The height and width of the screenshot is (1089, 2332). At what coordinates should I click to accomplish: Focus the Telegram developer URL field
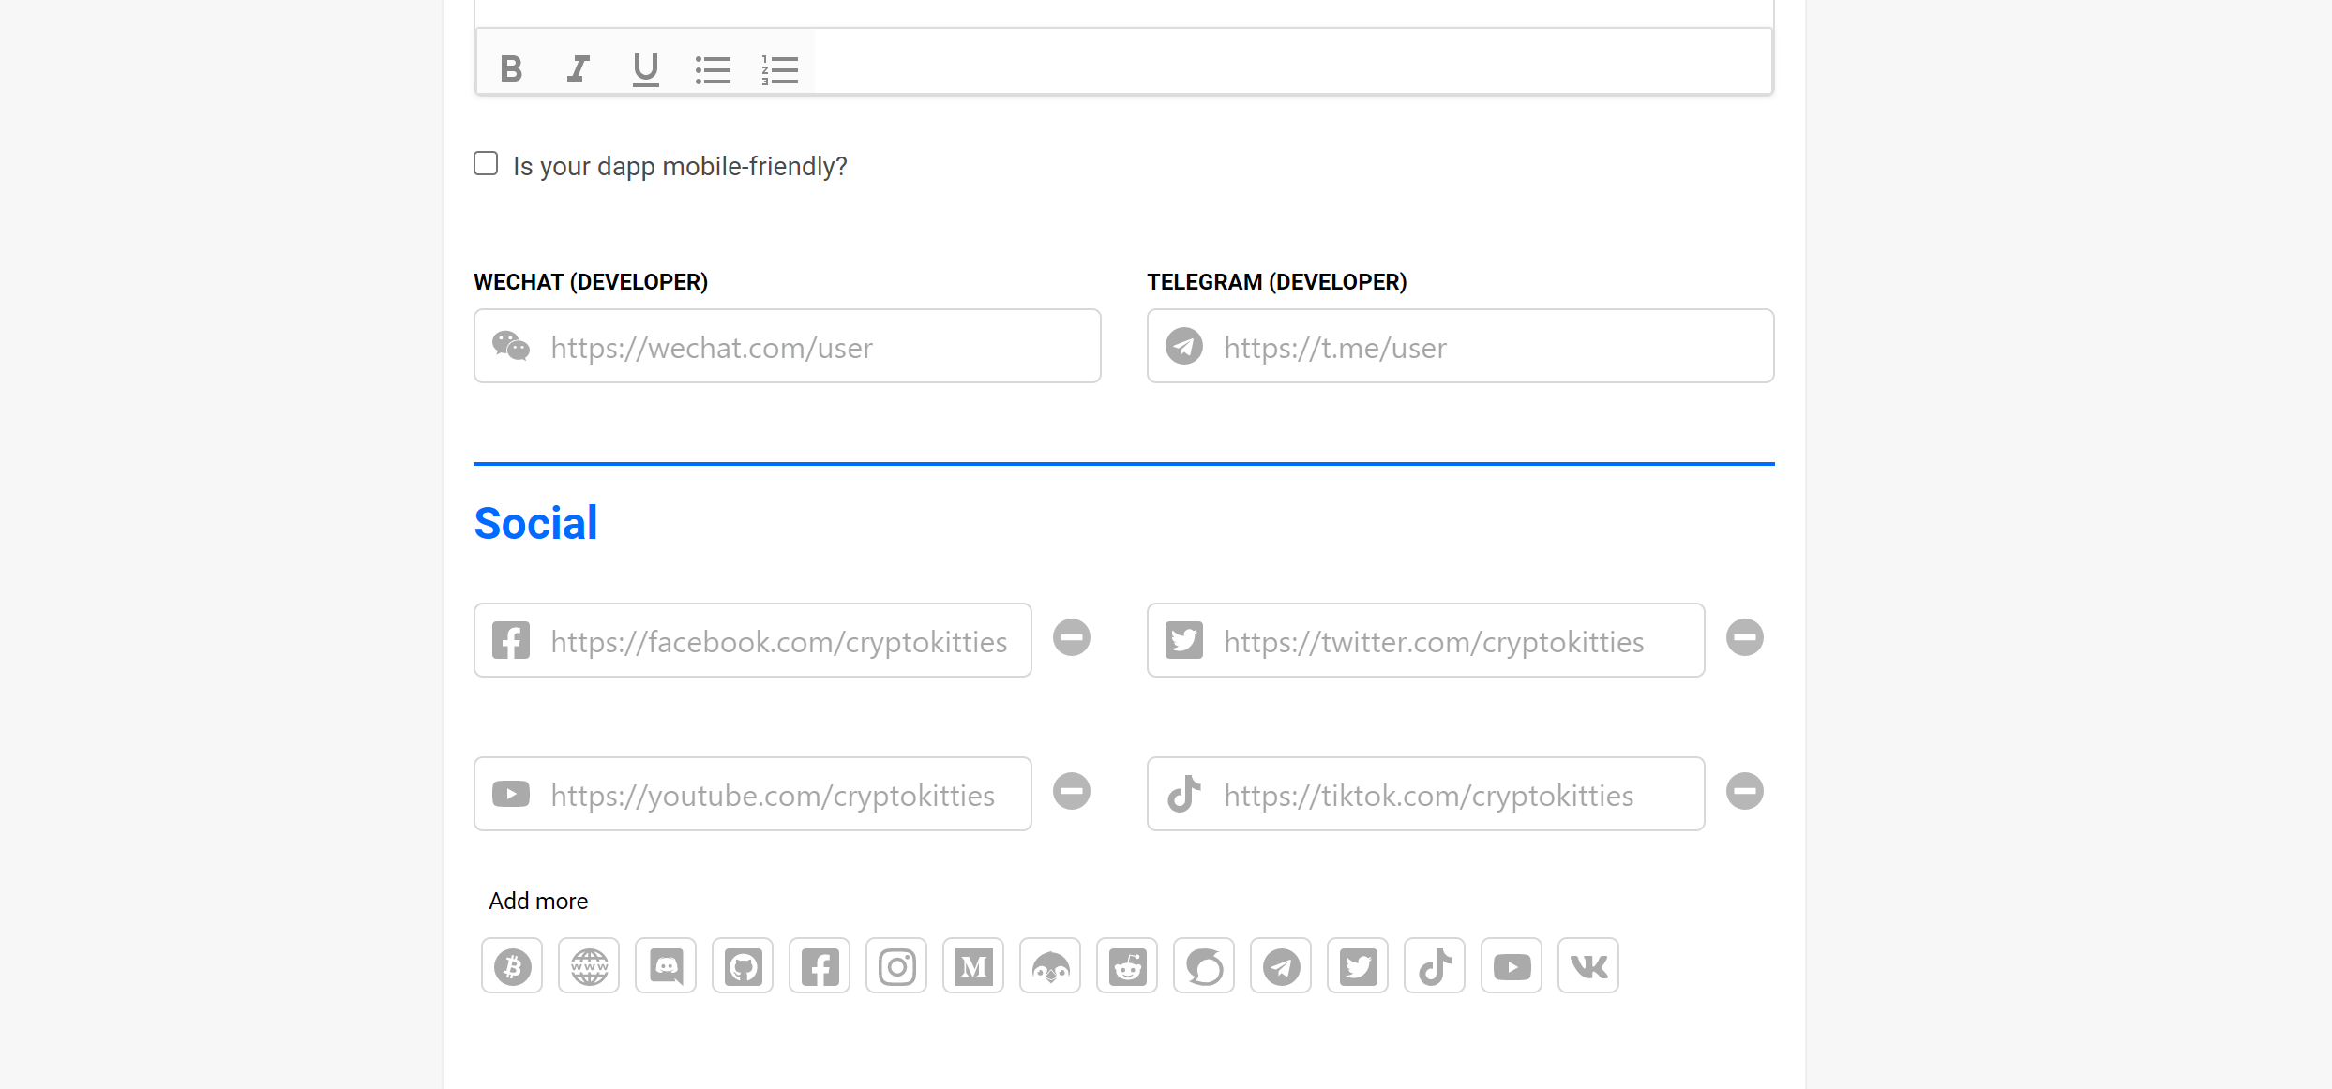[1461, 347]
